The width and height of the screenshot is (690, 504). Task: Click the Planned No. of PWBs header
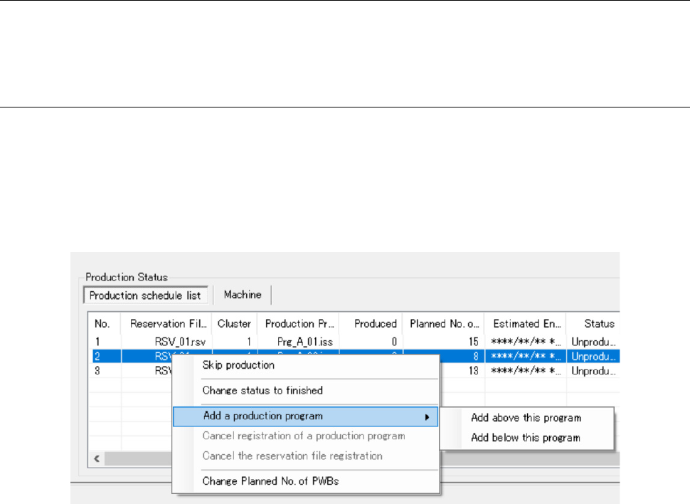click(x=444, y=323)
